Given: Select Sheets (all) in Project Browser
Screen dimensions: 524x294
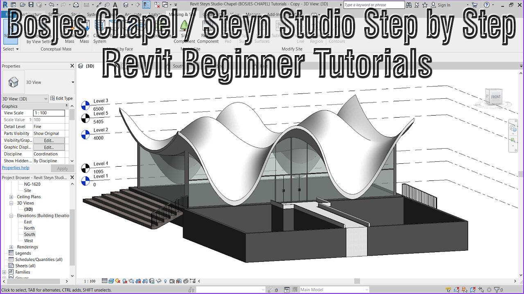Looking at the screenshot, I should pyautogui.click(x=25, y=266).
